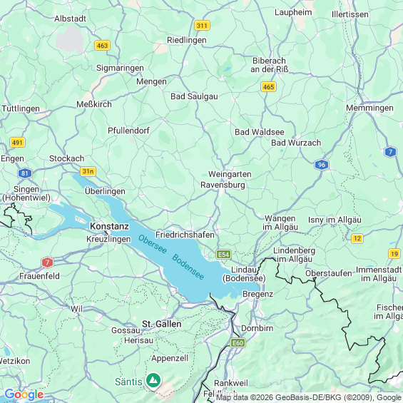403x403 pixels.
Task: Click the Memmingen town label
Action: tap(369, 108)
